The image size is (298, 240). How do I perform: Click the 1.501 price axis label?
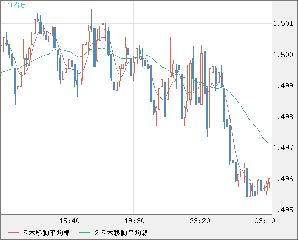(x=283, y=24)
